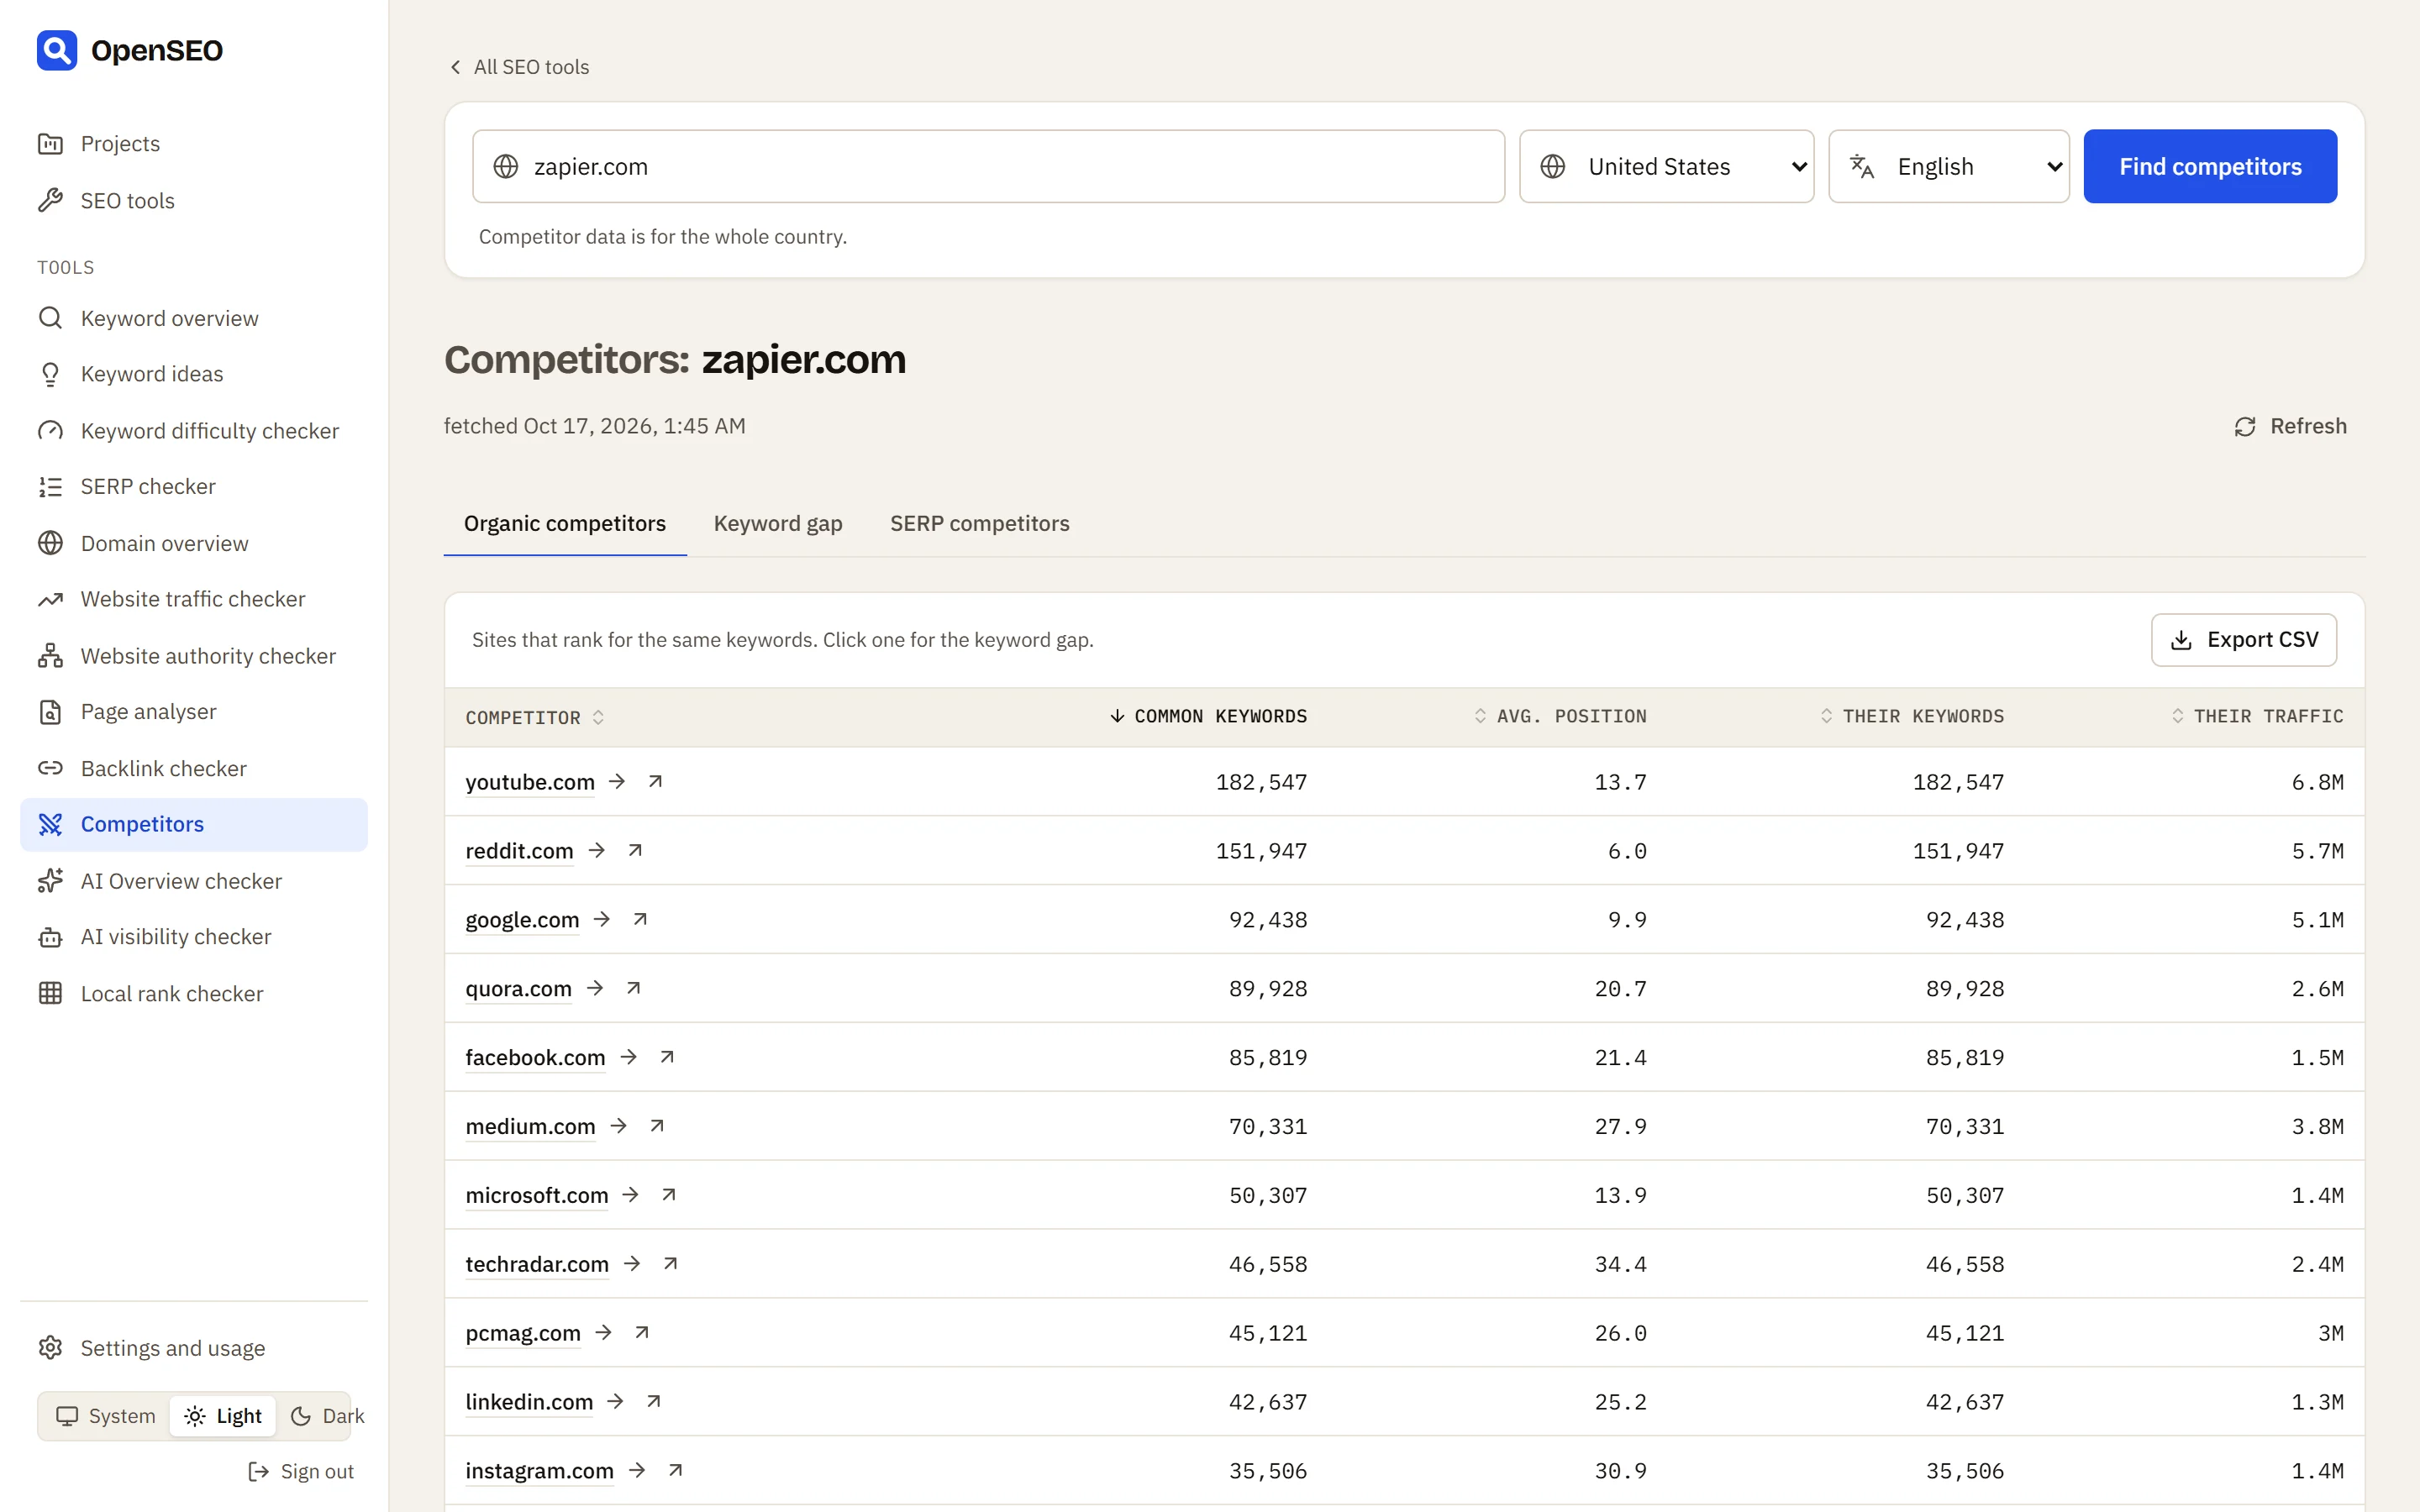Open SEO tools in the sidebar

pos(194,200)
